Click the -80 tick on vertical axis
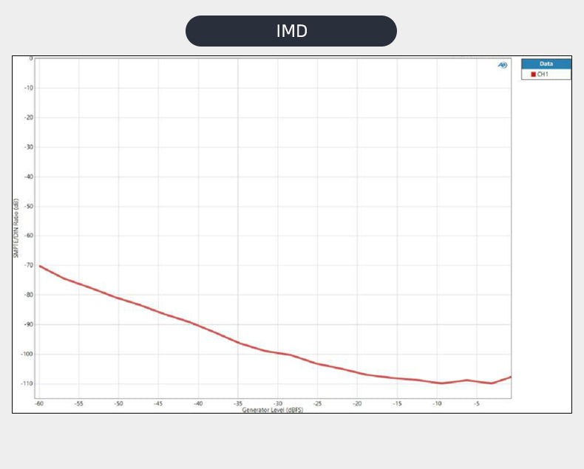 pyautogui.click(x=28, y=295)
